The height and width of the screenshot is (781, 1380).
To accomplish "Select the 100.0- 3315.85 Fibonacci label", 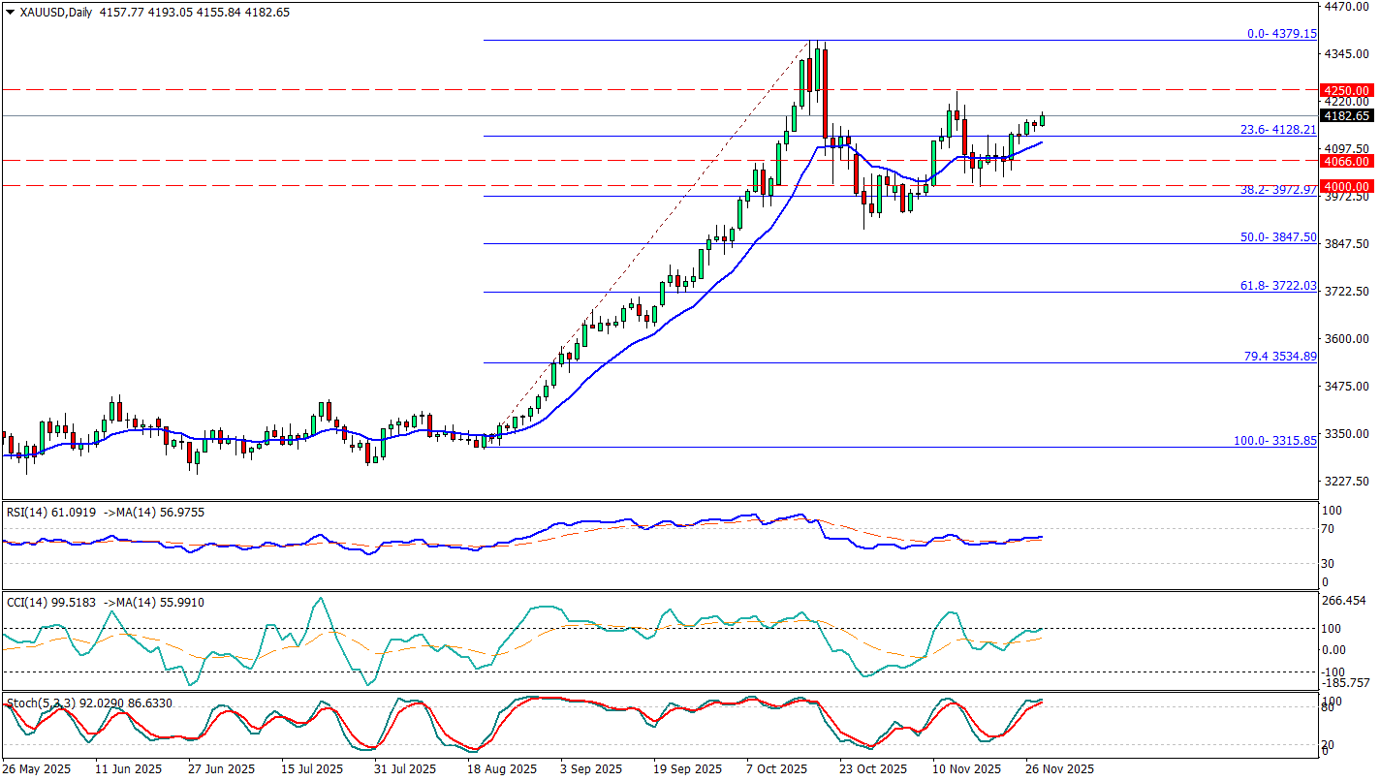I will click(x=1274, y=441).
